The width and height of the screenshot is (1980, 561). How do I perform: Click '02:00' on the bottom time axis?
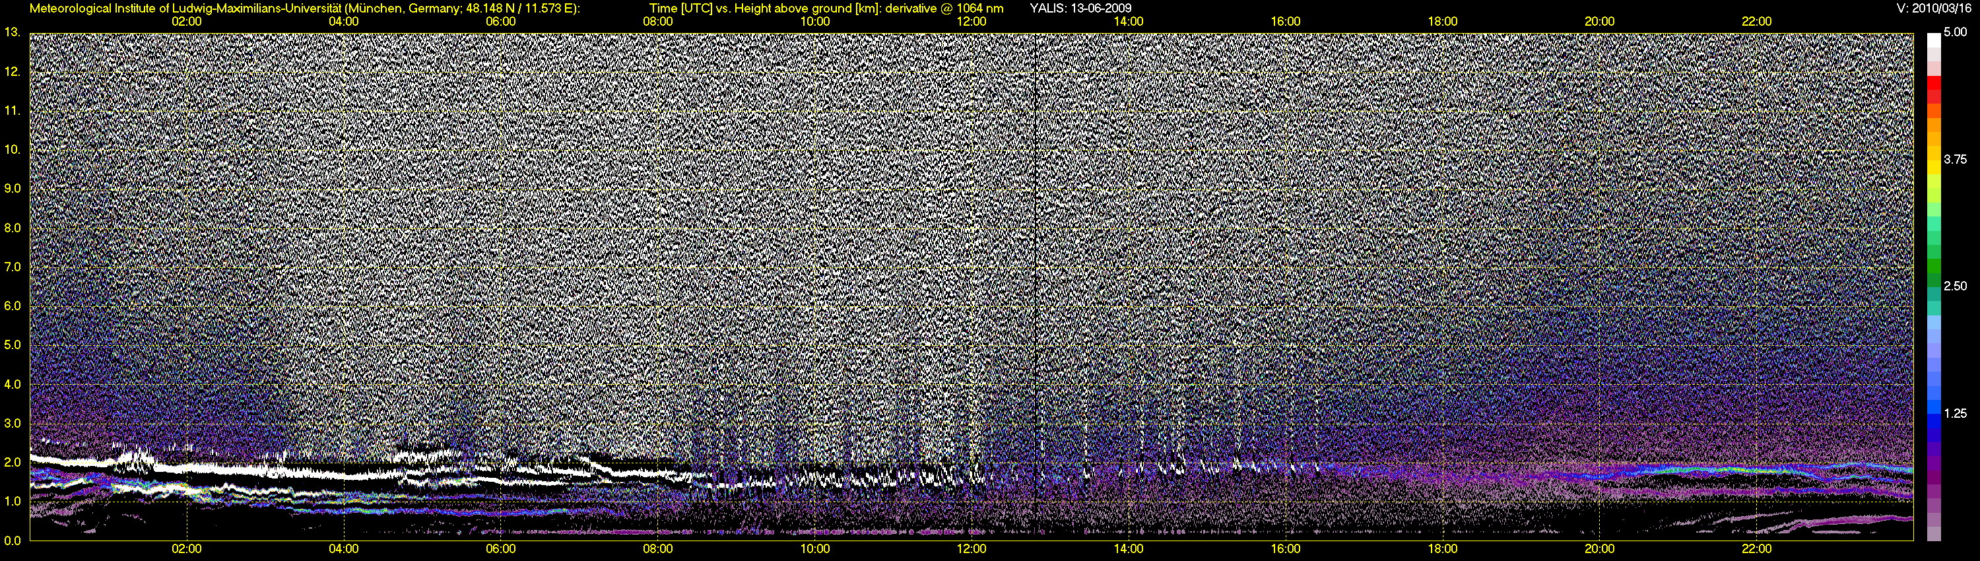187,548
